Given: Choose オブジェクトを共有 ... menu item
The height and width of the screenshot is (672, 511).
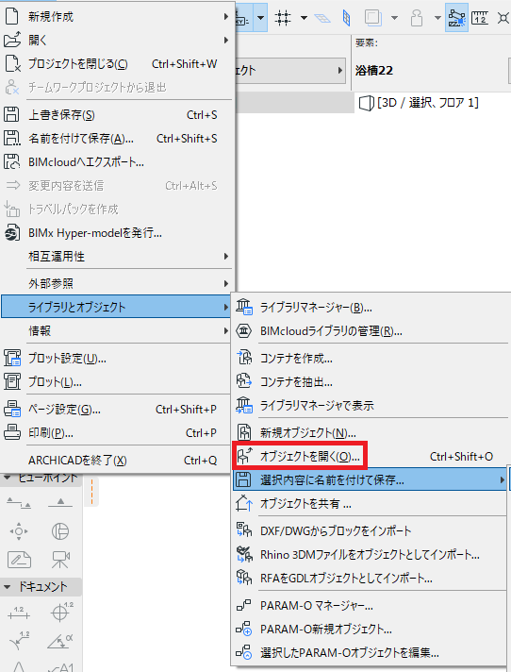Looking at the screenshot, I should [371, 504].
